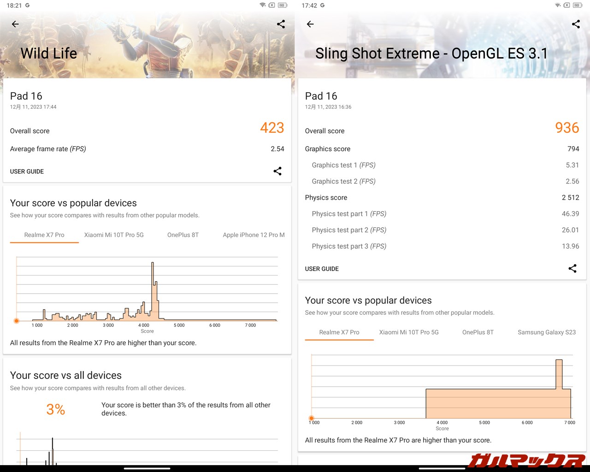
Task: Switch to Xiaomi Mi 10T Pro 5G in Wild Life
Action: [114, 235]
